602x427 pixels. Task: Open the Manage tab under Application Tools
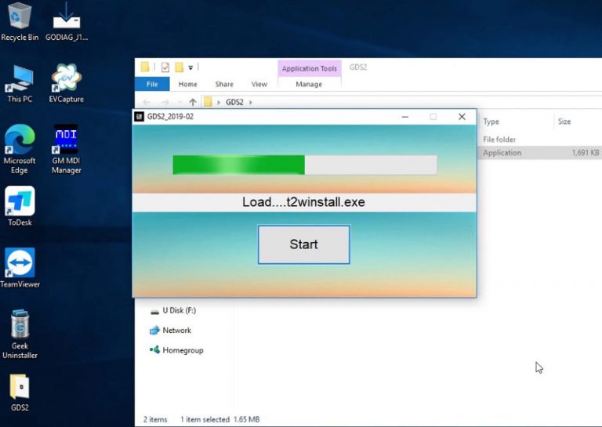coord(309,84)
